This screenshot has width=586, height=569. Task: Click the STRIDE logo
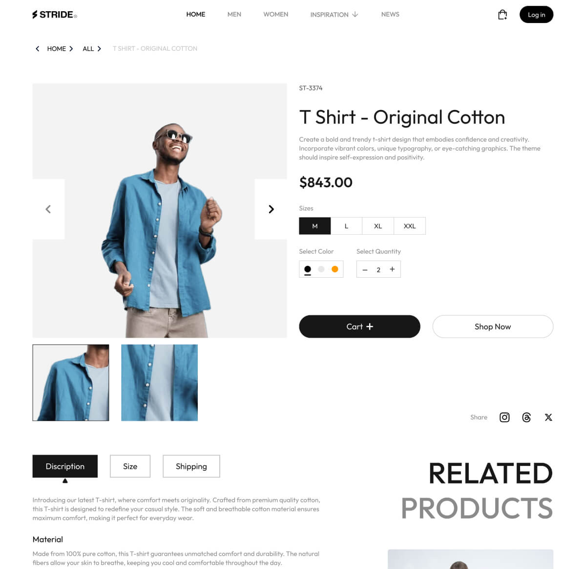(x=55, y=15)
